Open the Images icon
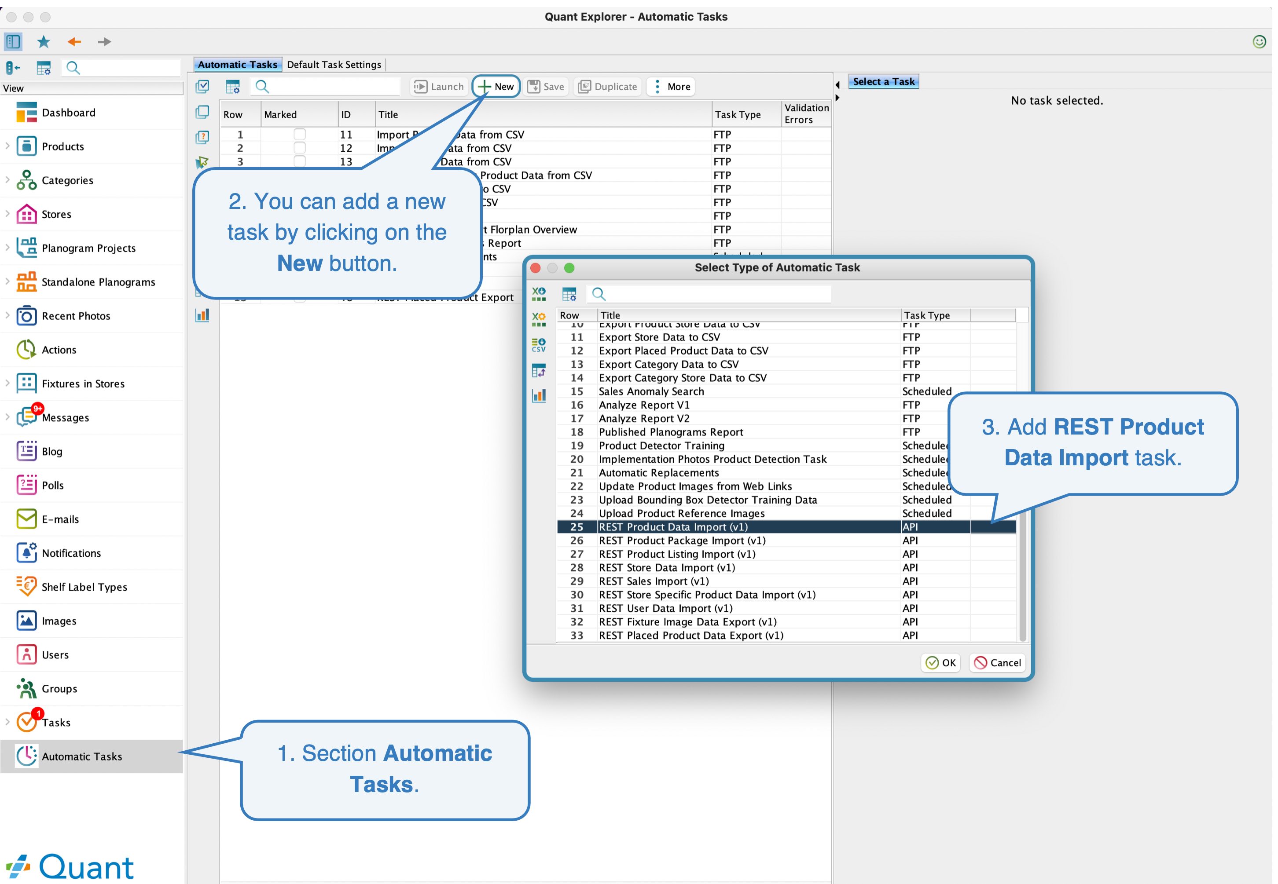Viewport: 1278px width, 884px height. 26,621
